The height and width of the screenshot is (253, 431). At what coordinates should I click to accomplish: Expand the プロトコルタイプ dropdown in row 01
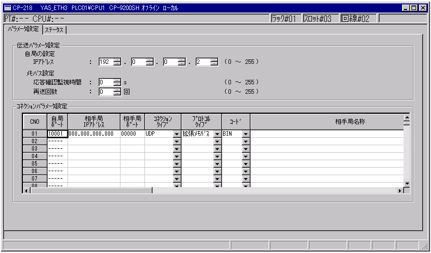click(x=217, y=134)
